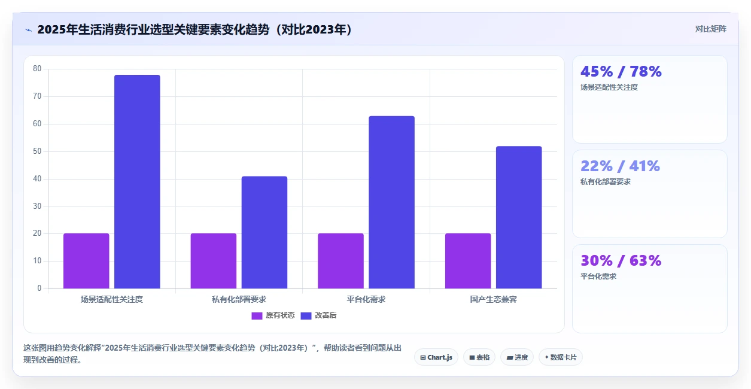Click the 改善后 bar for 平台化需求
The height and width of the screenshot is (389, 751).
[391, 202]
